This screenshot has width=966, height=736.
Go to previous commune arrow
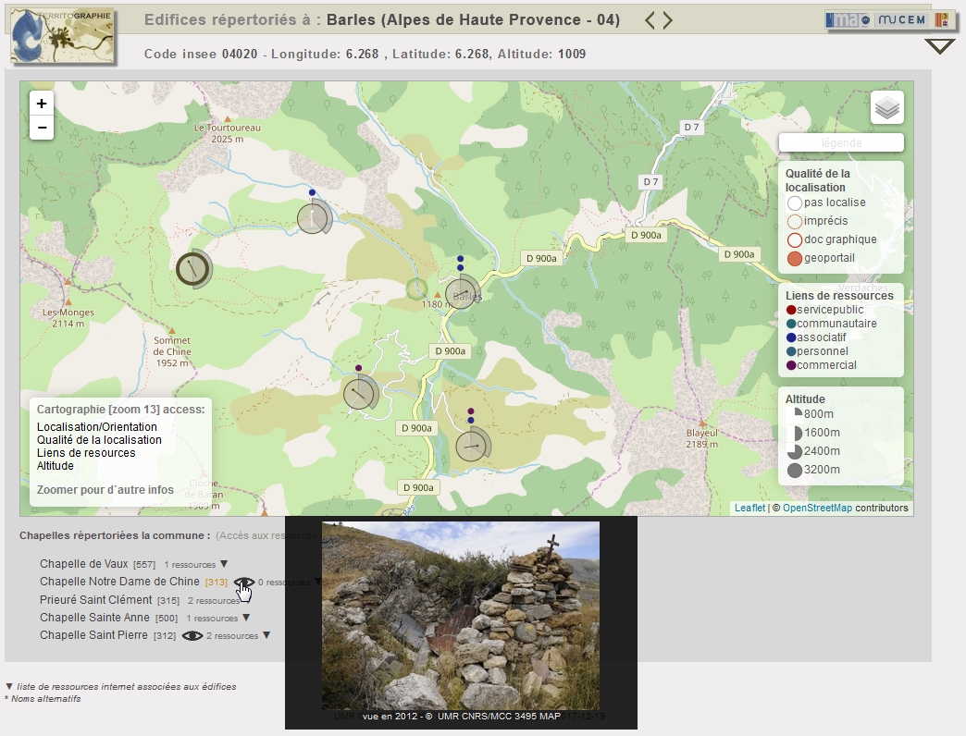[650, 20]
